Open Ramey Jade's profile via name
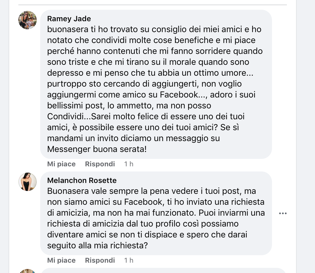The width and height of the screenshot is (315, 273). tap(69, 19)
